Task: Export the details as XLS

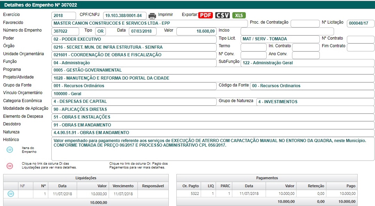Action: coord(239,15)
